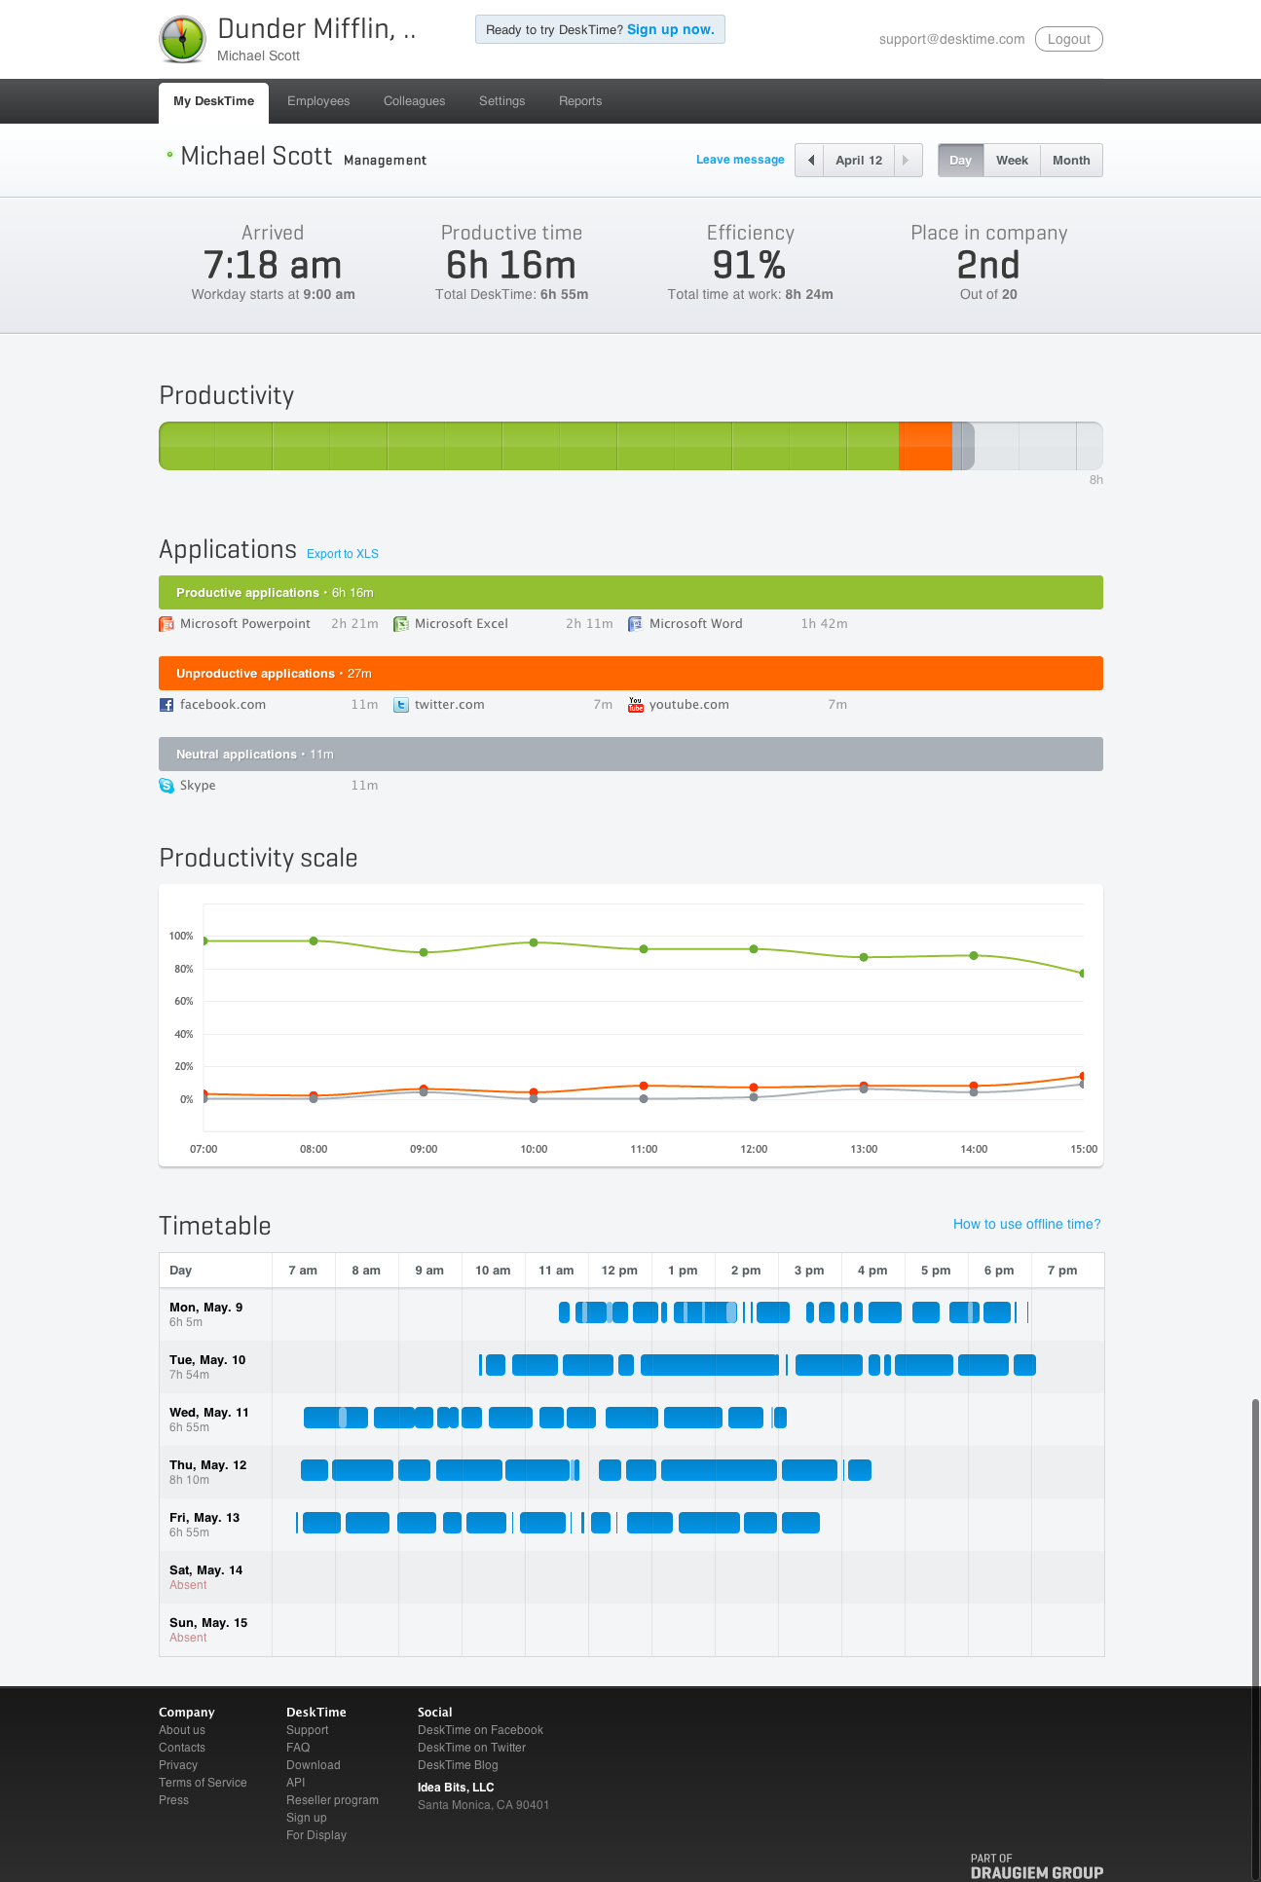
Task: Click the DeskTime clock logo icon
Action: [182, 39]
